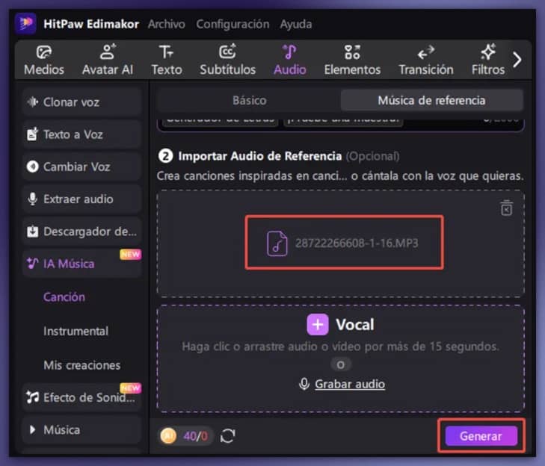
Task: Open Mis creaciones under IA Música
Action: [82, 365]
